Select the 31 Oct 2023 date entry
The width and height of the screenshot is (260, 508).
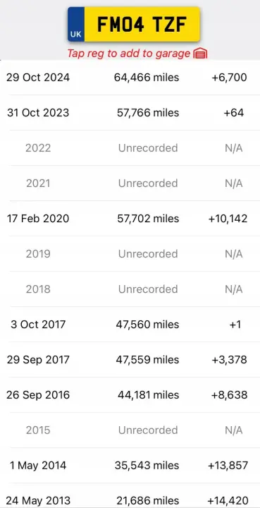coord(38,113)
